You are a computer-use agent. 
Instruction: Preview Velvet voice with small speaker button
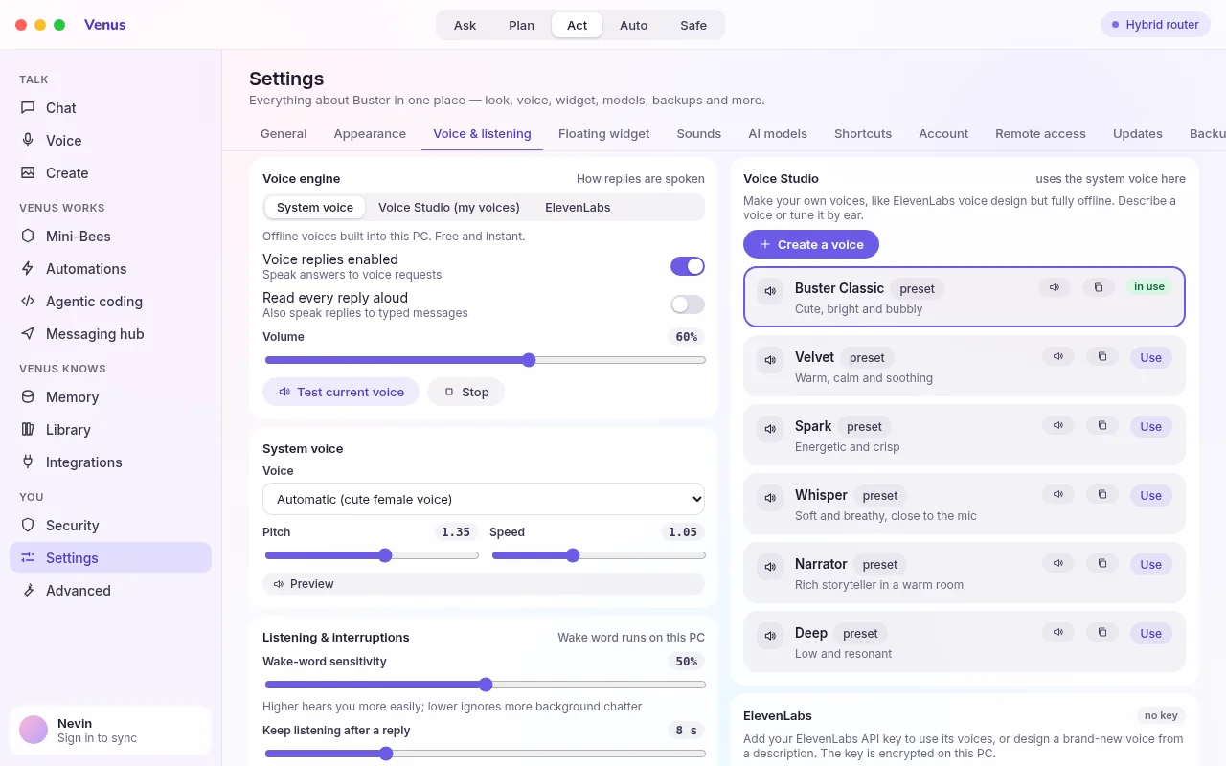[x=1057, y=356]
